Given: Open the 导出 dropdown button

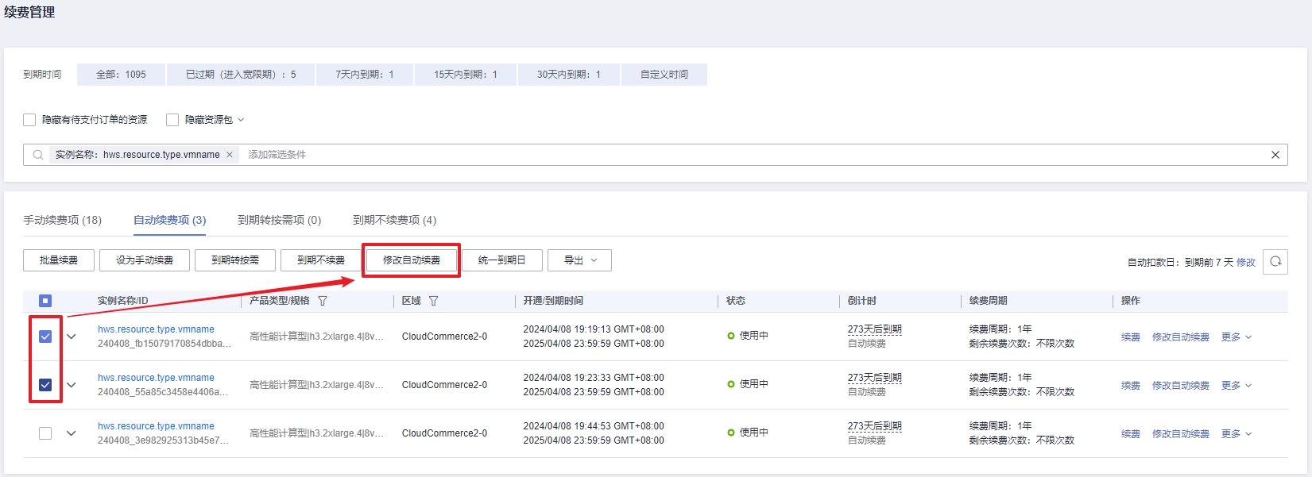Looking at the screenshot, I should [579, 260].
